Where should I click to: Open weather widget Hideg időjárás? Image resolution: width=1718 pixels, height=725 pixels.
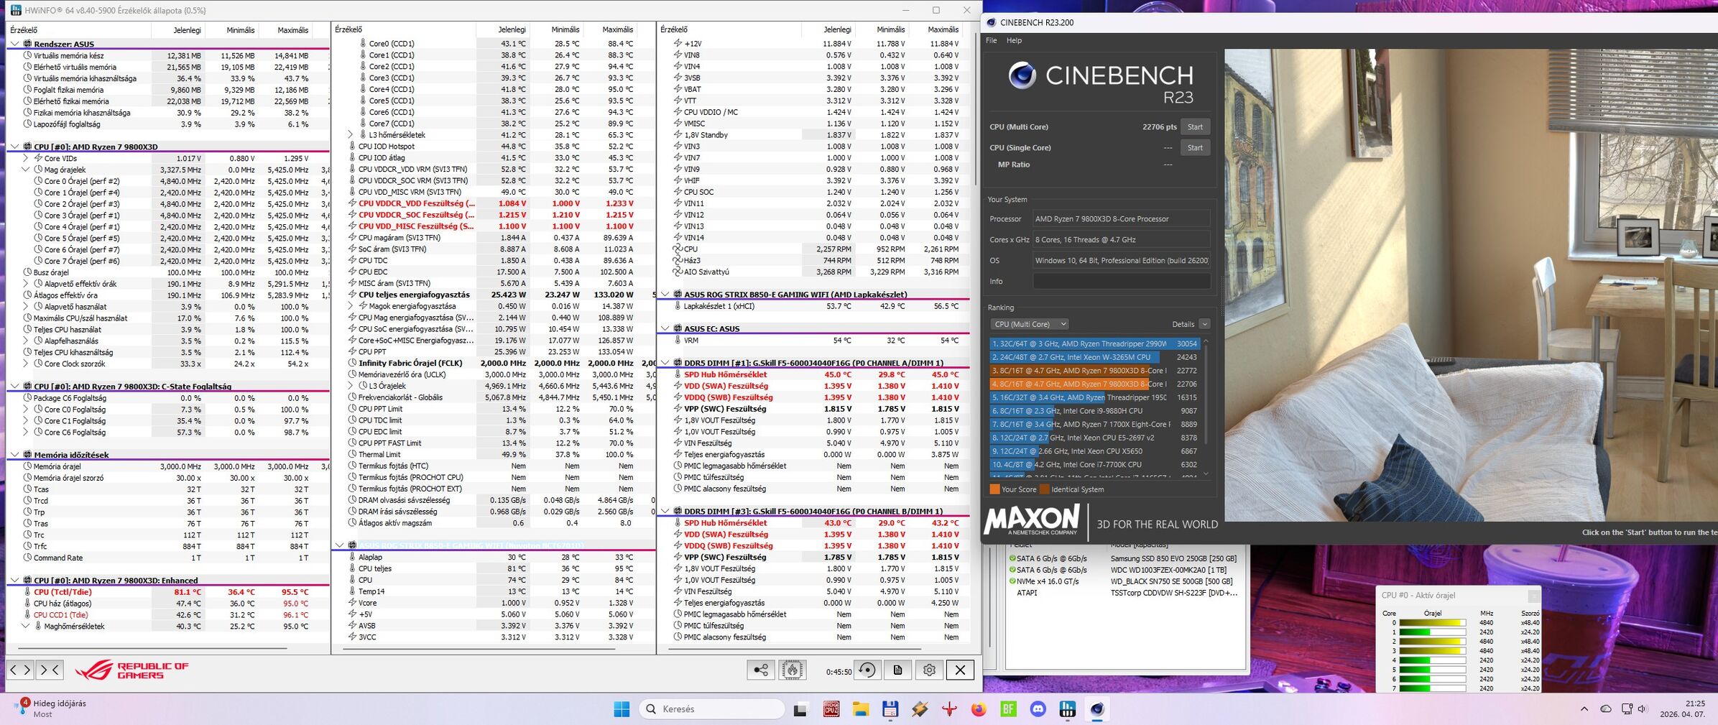[52, 708]
